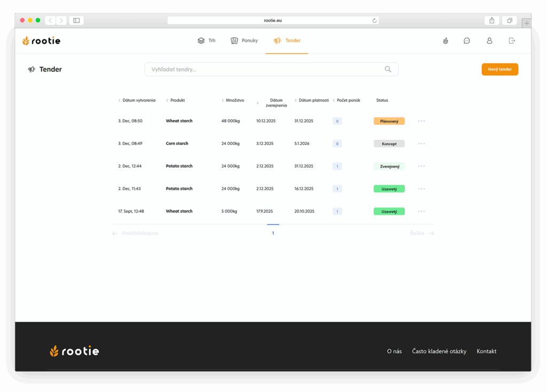The image size is (547, 392).
Task: Open the chat messages icon
Action: [467, 41]
